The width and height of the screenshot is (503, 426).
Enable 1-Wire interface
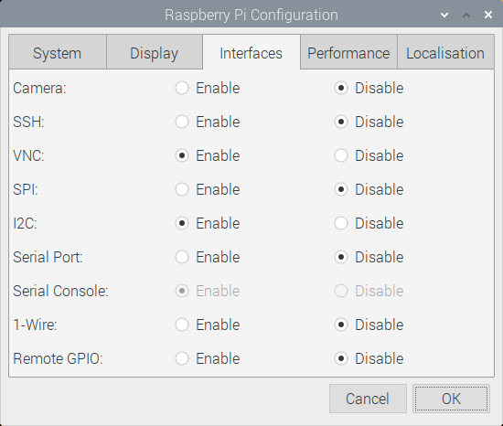pyautogui.click(x=182, y=325)
